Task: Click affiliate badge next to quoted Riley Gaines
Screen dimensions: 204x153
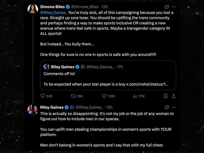Action: tap(83, 67)
